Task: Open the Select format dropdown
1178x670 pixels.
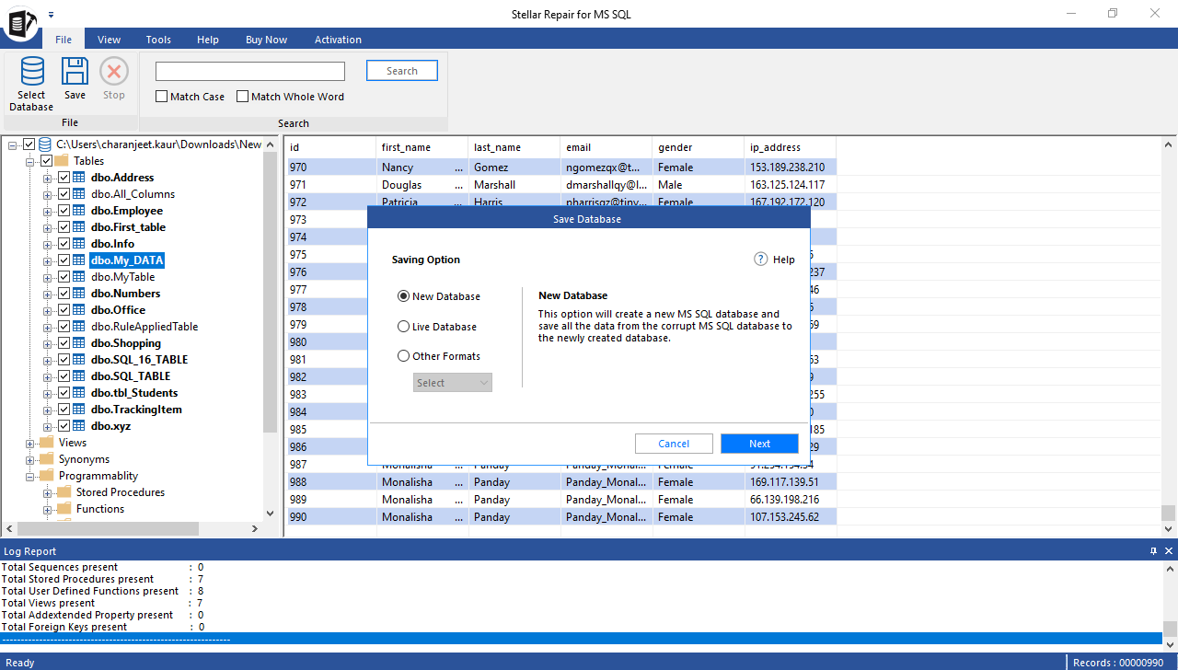Action: [452, 382]
